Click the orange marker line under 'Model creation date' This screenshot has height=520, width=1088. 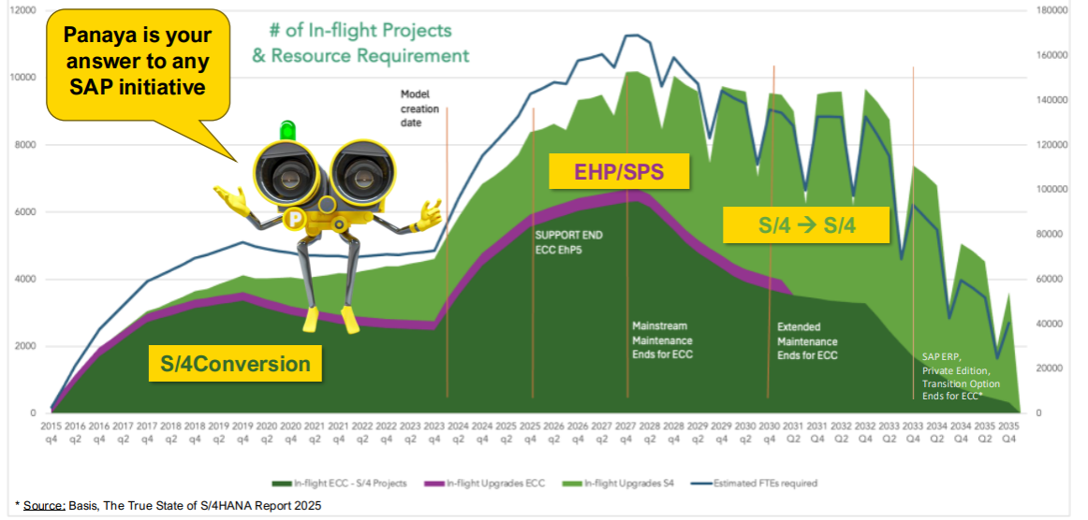[x=447, y=253]
